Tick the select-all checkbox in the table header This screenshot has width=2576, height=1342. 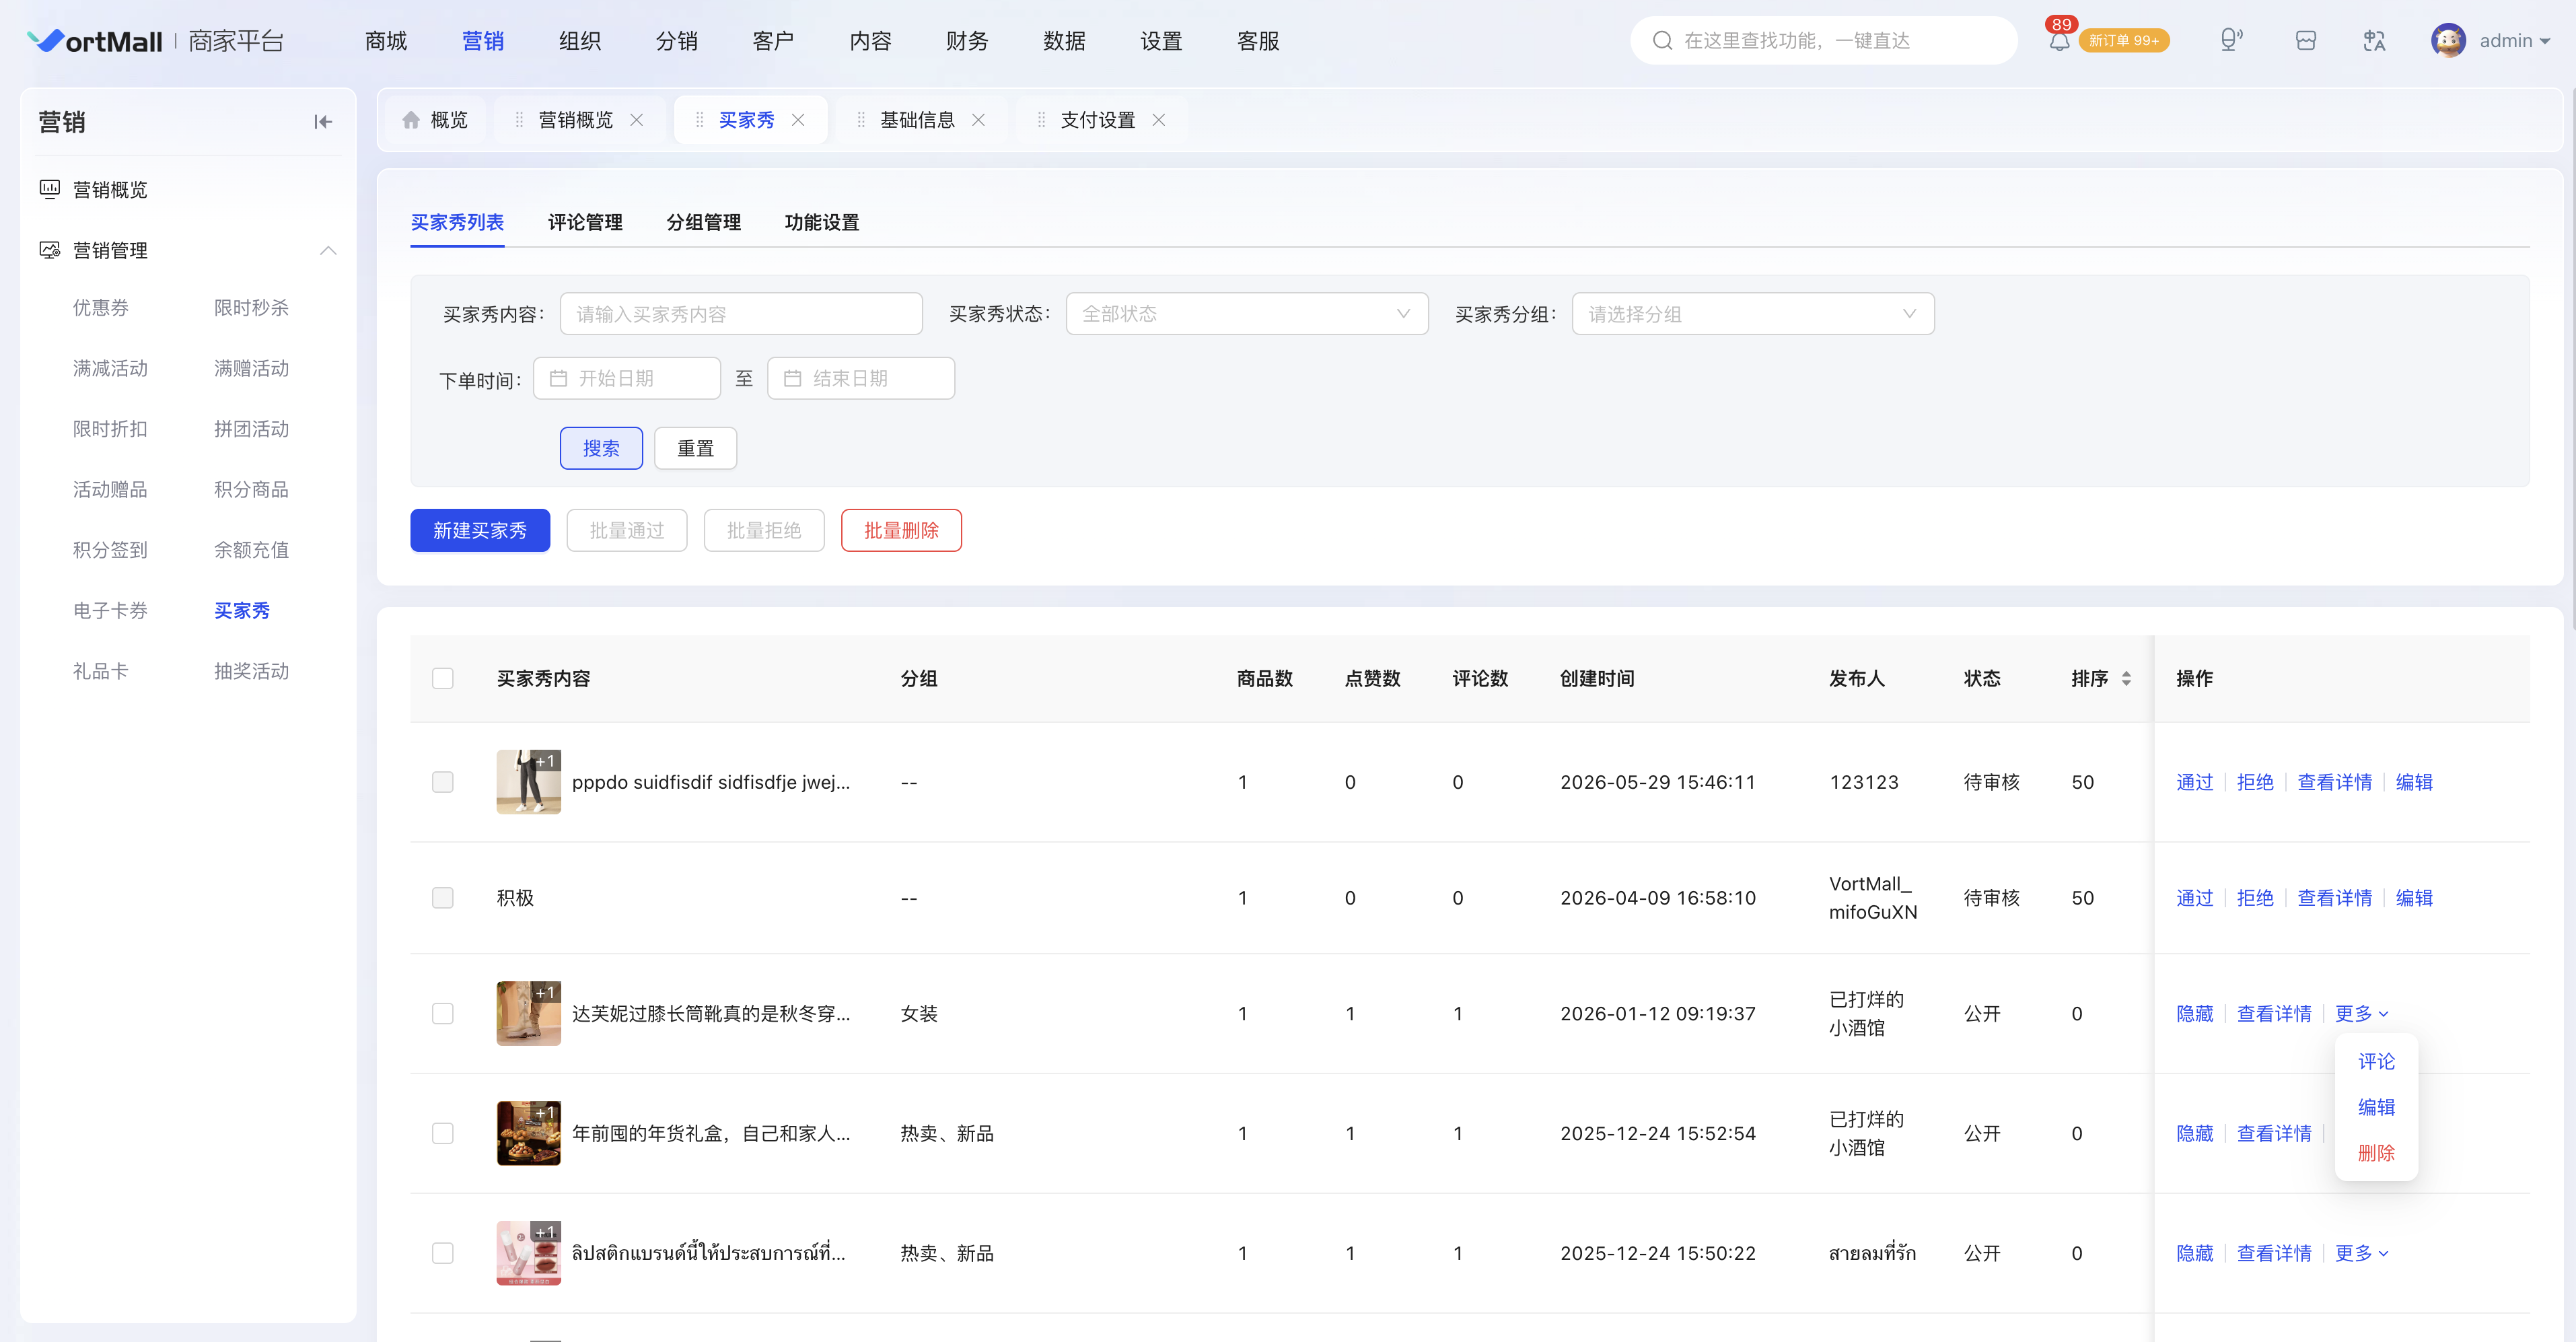[x=443, y=679]
